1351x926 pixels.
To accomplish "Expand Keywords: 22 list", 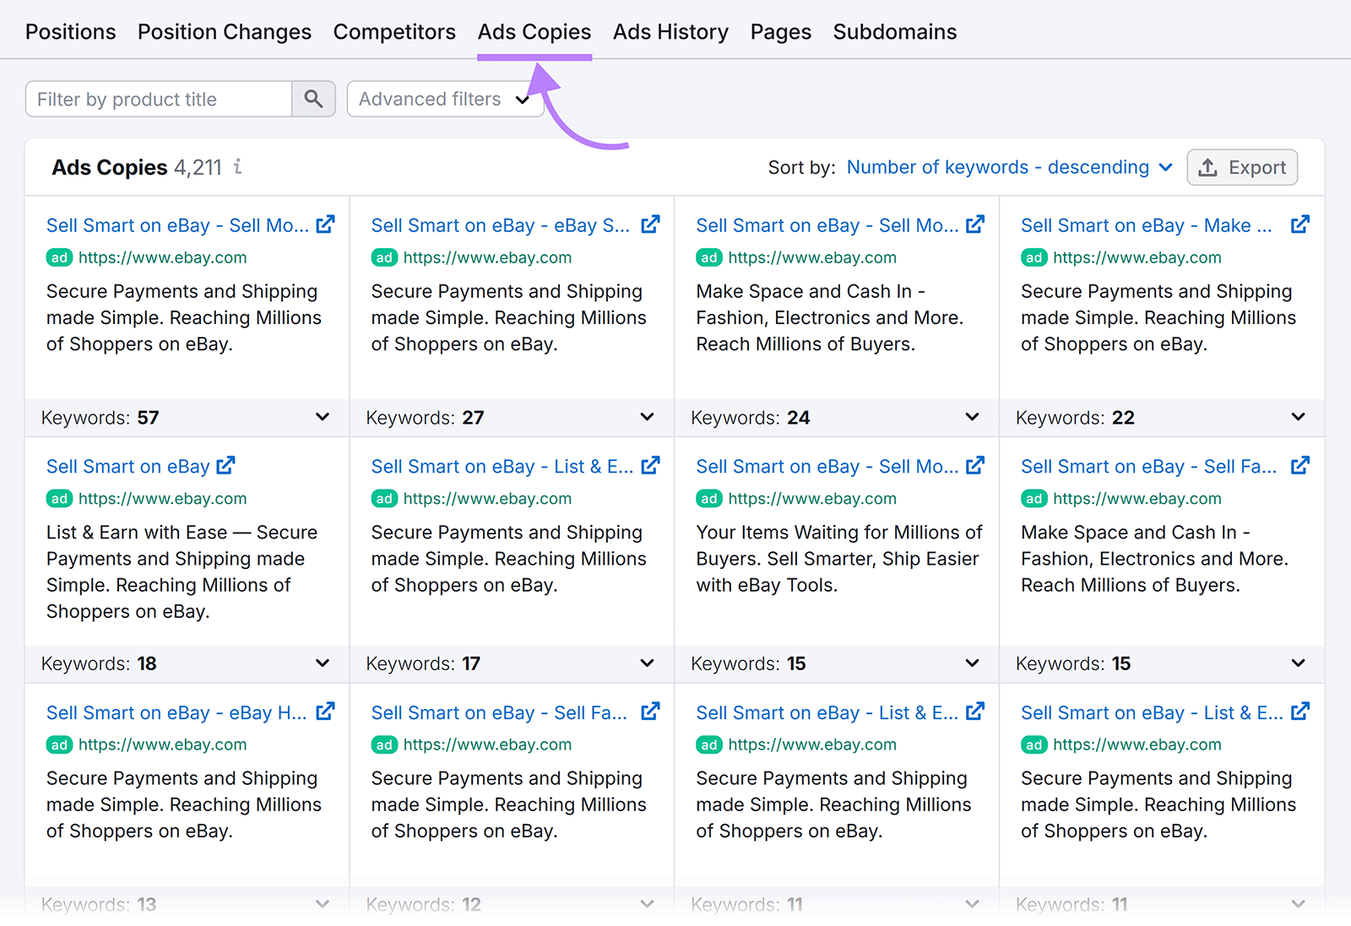I will [x=1298, y=417].
